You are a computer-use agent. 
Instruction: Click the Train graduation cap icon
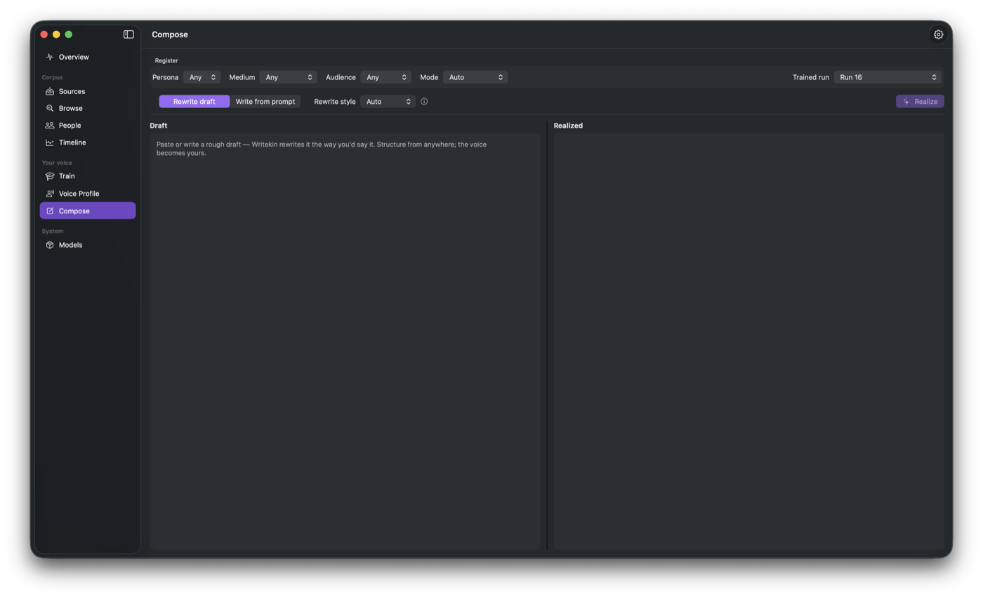(50, 176)
